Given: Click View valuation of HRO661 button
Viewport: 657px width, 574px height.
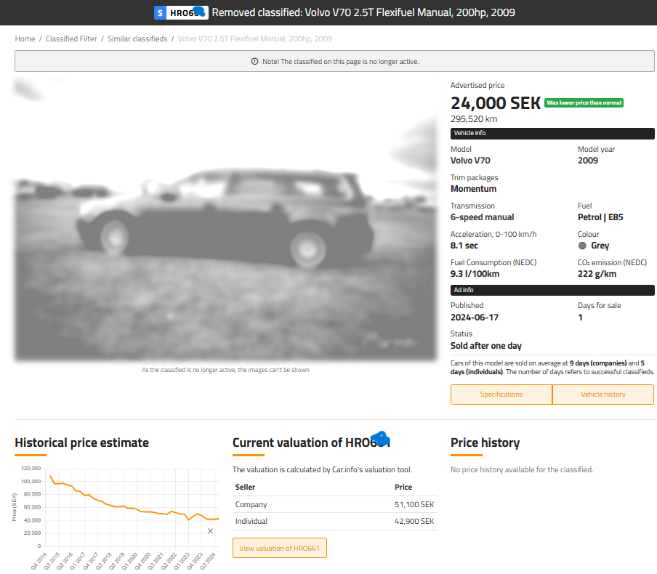Looking at the screenshot, I should (x=280, y=548).
